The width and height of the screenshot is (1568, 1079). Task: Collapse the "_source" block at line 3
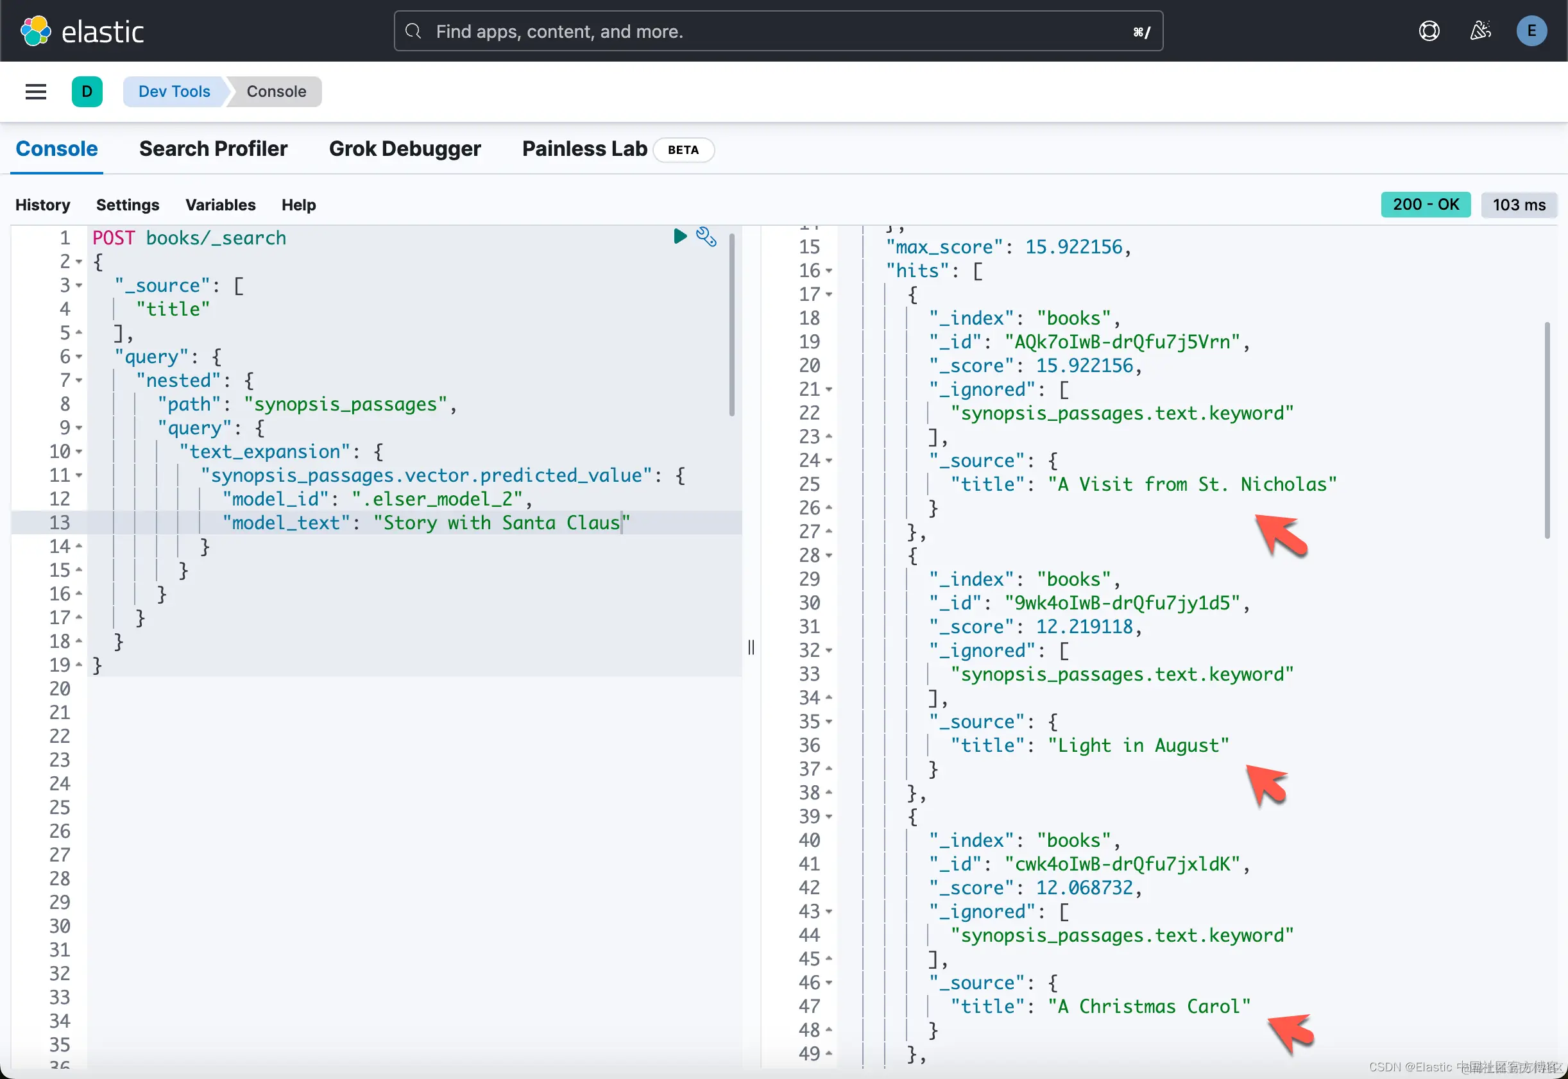pyautogui.click(x=79, y=286)
